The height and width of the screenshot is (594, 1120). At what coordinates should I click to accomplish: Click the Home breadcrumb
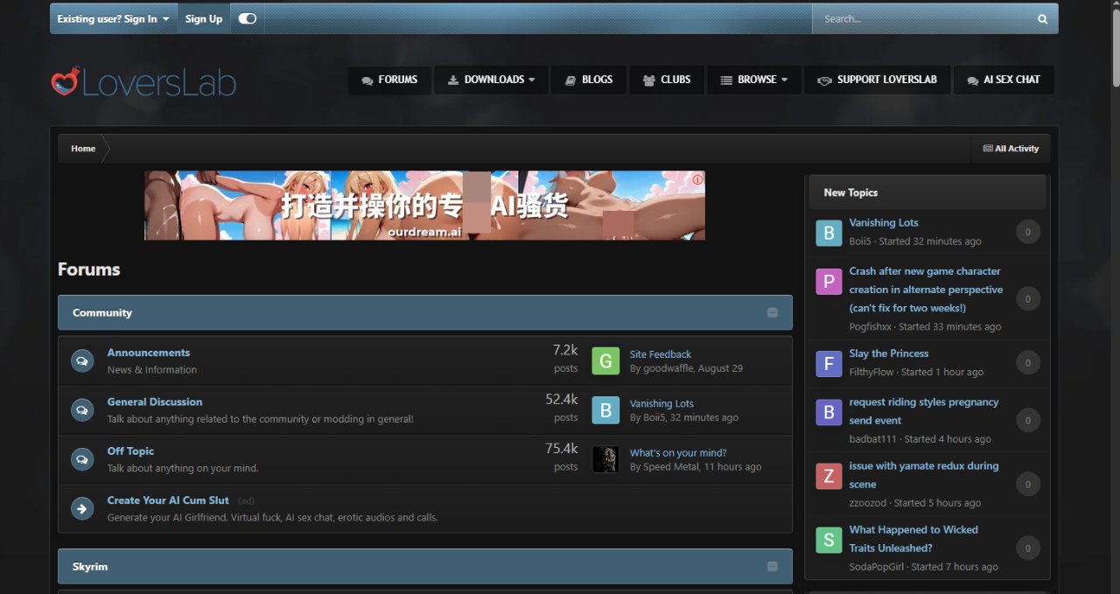coord(83,149)
